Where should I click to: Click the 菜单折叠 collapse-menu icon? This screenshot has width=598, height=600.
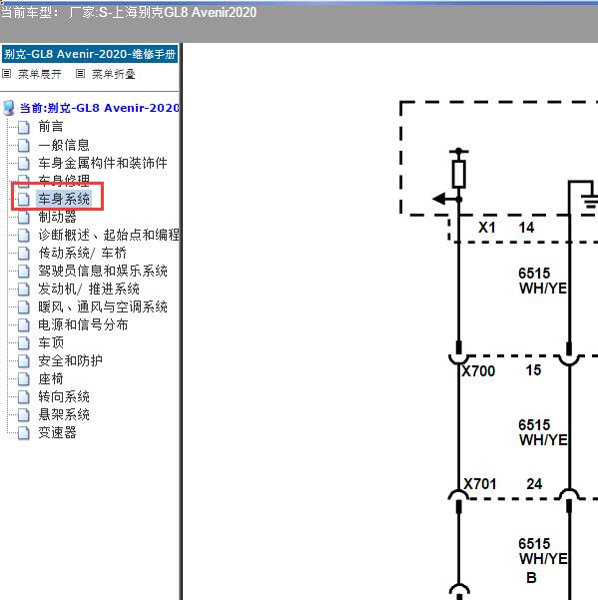point(80,74)
